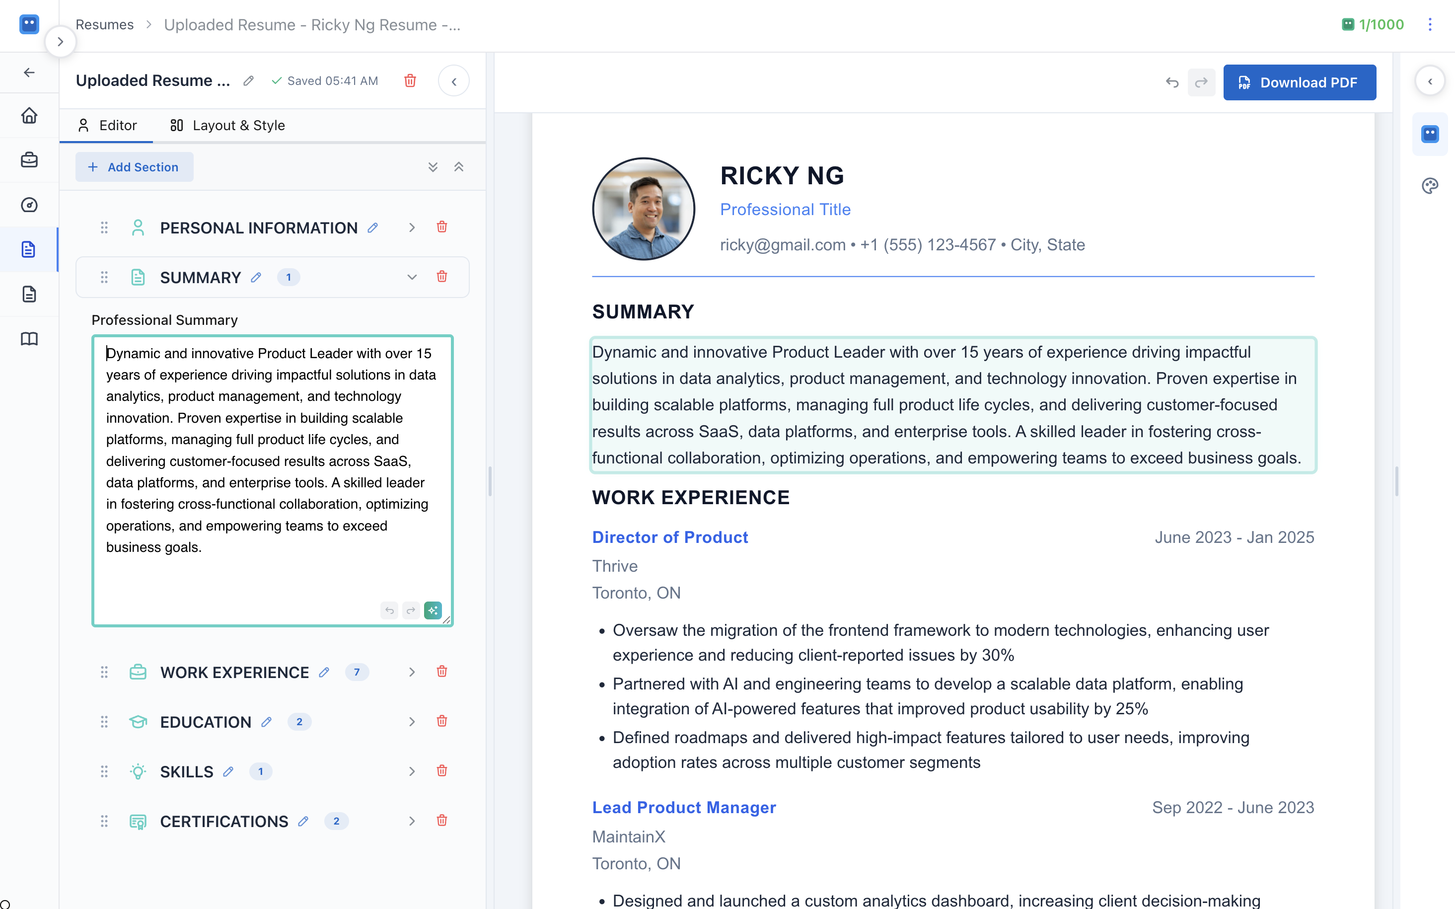Click the undo arrow near Download PDF
Image resolution: width=1455 pixels, height=909 pixels.
[x=1172, y=82]
